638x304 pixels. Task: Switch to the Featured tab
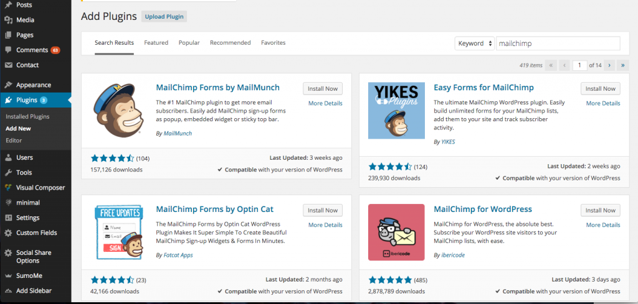click(156, 43)
